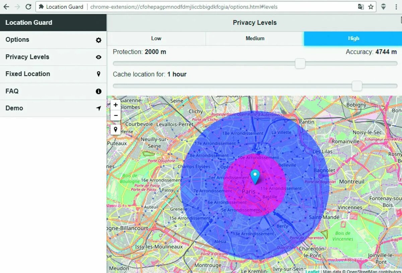
Task: Reload the page with the refresh icon
Action: click(x=28, y=7)
